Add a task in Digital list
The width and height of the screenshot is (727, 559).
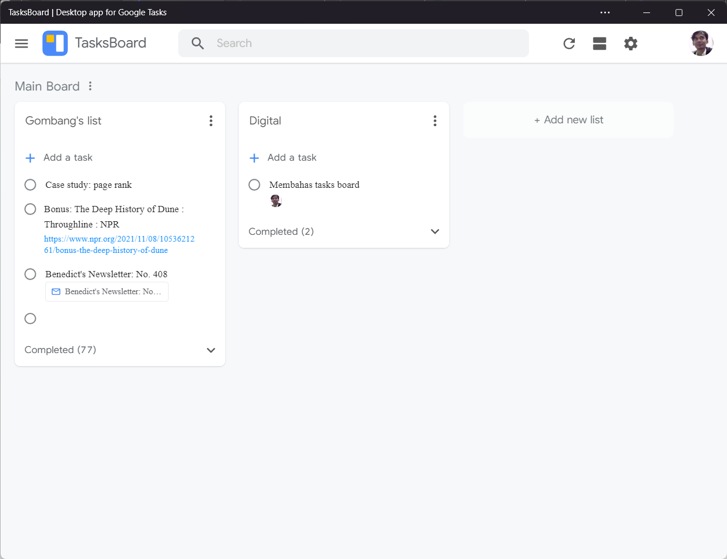283,158
